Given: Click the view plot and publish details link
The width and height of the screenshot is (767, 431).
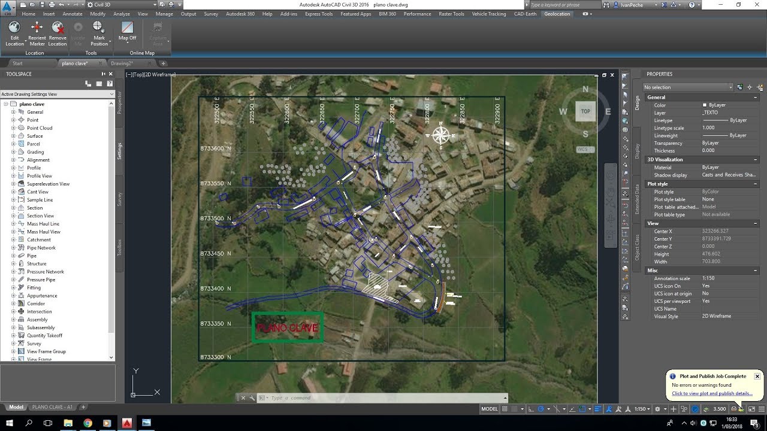Looking at the screenshot, I should tap(712, 393).
